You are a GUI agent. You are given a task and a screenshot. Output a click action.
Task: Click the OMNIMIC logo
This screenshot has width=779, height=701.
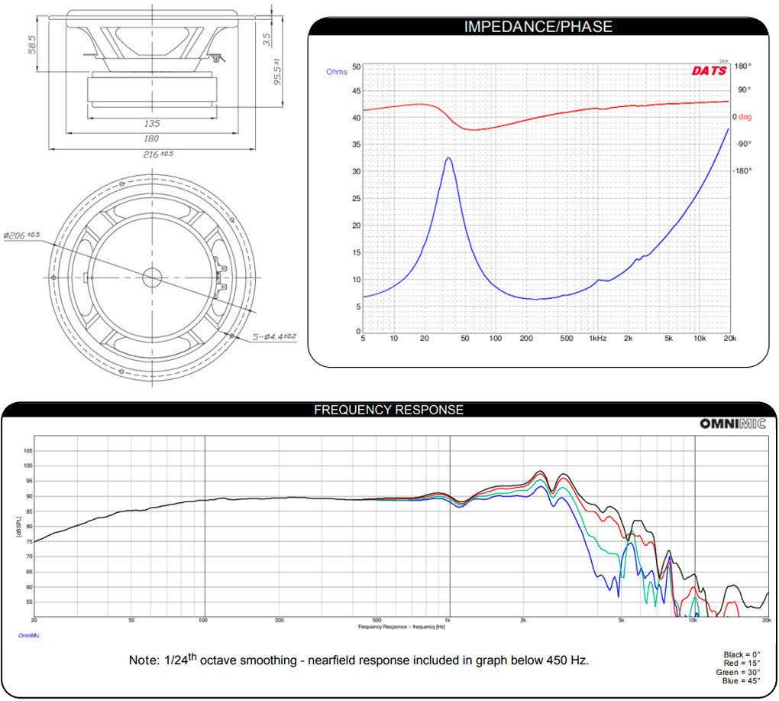point(733,424)
